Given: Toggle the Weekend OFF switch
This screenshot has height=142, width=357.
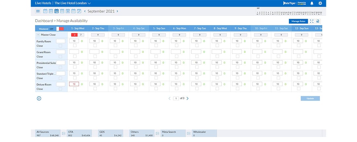Looking at the screenshot, I should pos(59,29).
